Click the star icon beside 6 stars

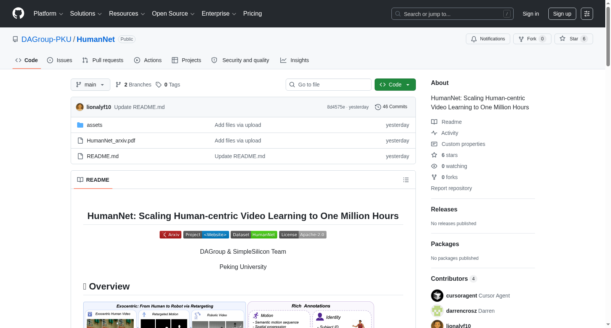(x=434, y=155)
